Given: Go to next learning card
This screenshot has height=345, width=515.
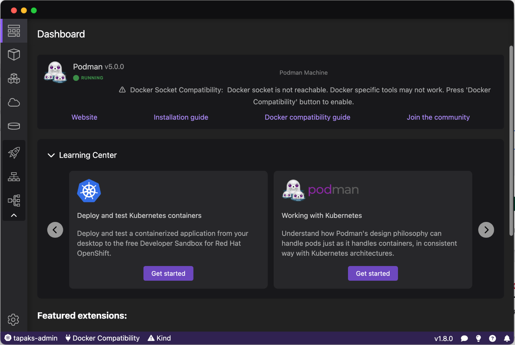Looking at the screenshot, I should click(x=486, y=230).
